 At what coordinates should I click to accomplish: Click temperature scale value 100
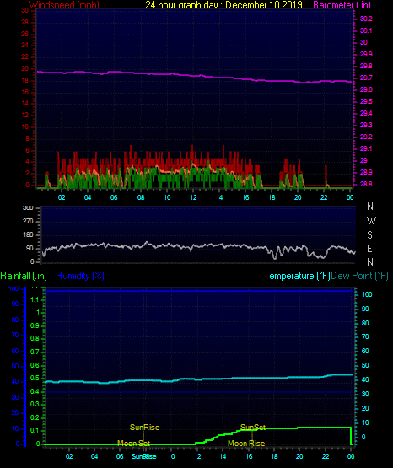[x=367, y=294]
